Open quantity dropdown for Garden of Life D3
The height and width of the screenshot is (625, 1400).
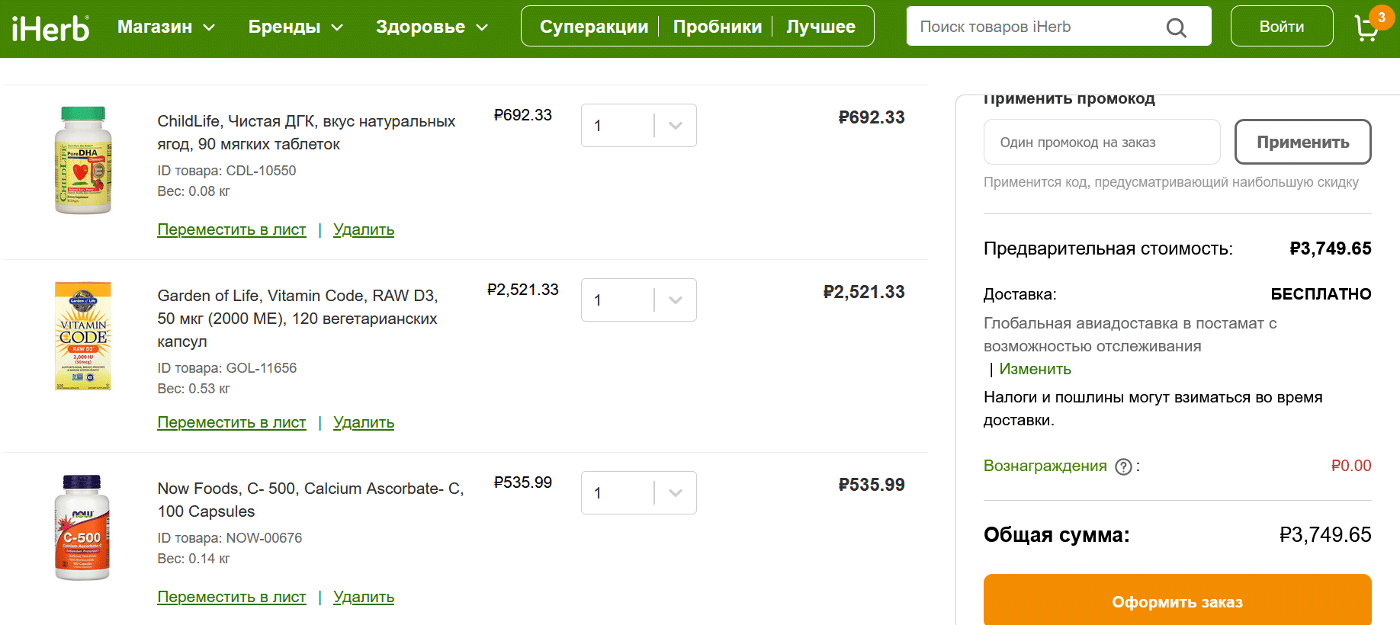tap(639, 300)
